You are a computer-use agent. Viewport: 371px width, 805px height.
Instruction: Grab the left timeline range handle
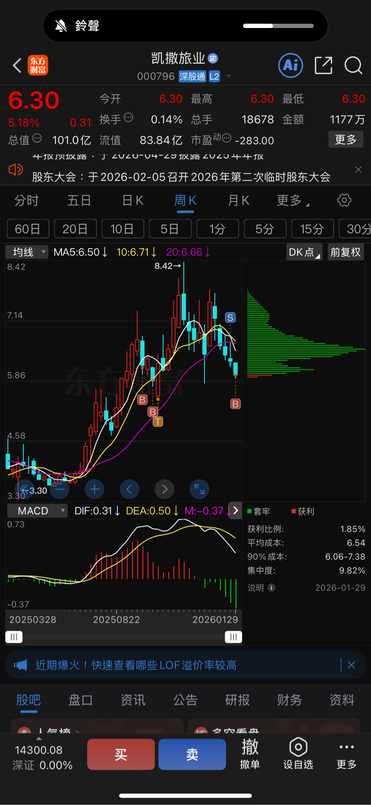pos(14,637)
